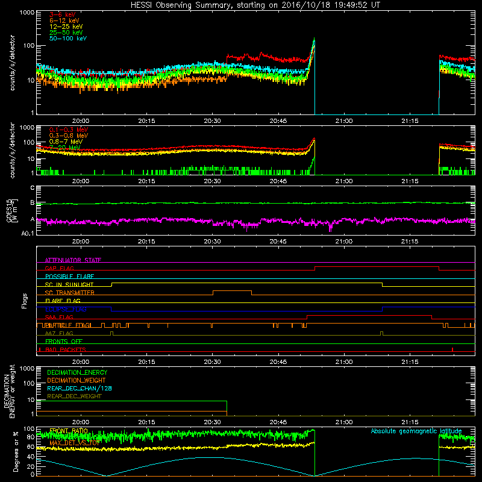Select the ECLIPSE_FLAG label

(x=66, y=309)
